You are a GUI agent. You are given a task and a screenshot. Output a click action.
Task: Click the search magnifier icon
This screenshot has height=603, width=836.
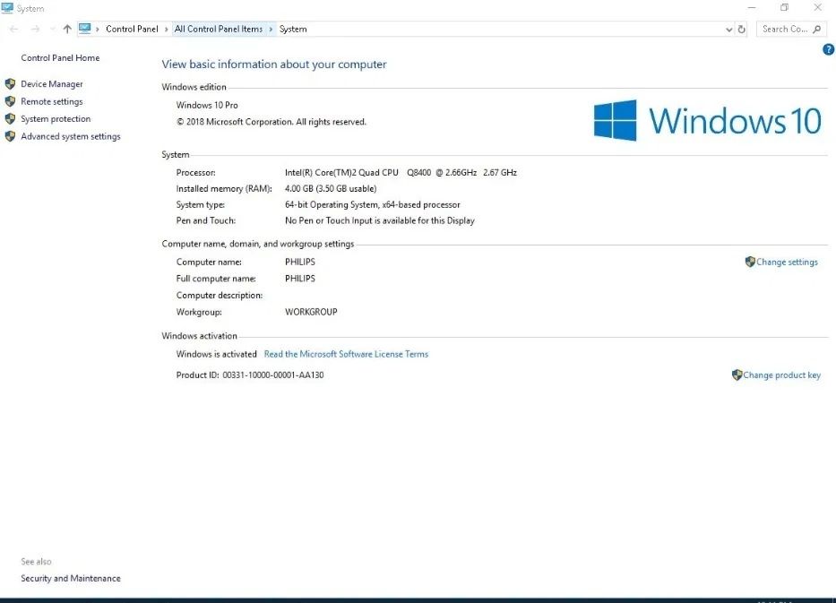817,29
